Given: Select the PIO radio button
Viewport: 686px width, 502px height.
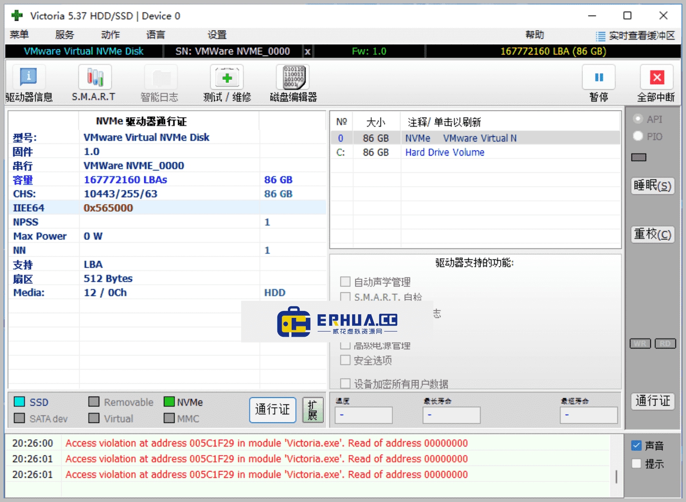Looking at the screenshot, I should [638, 136].
